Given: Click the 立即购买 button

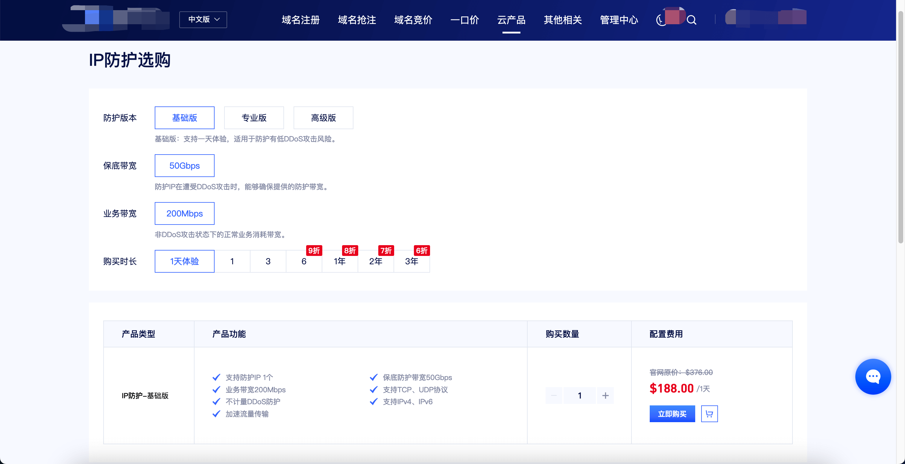Looking at the screenshot, I should [672, 414].
